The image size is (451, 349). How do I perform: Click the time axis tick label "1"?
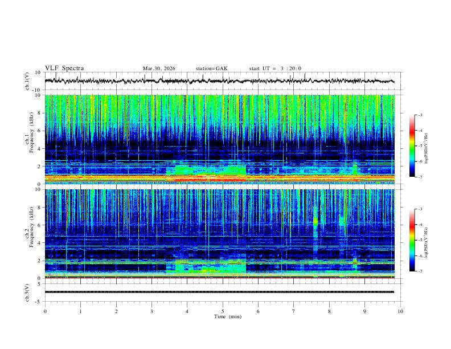[80, 311]
